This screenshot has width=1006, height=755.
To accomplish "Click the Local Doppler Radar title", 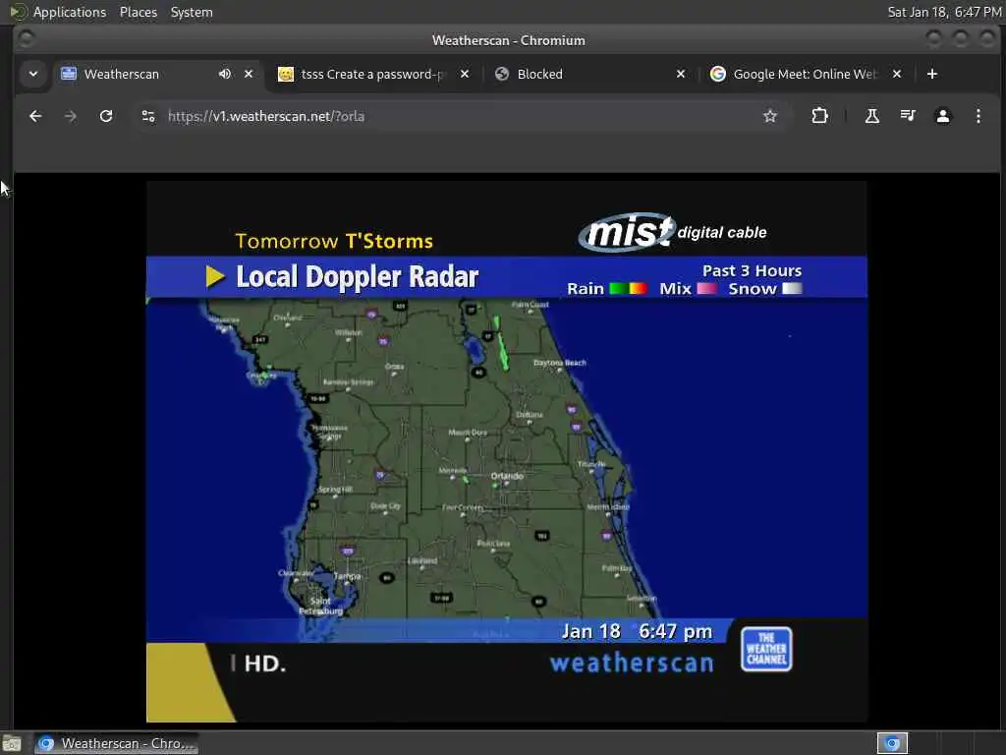I will click(x=358, y=277).
